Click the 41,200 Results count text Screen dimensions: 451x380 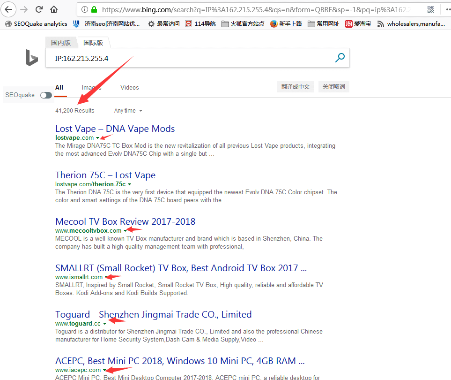point(75,111)
